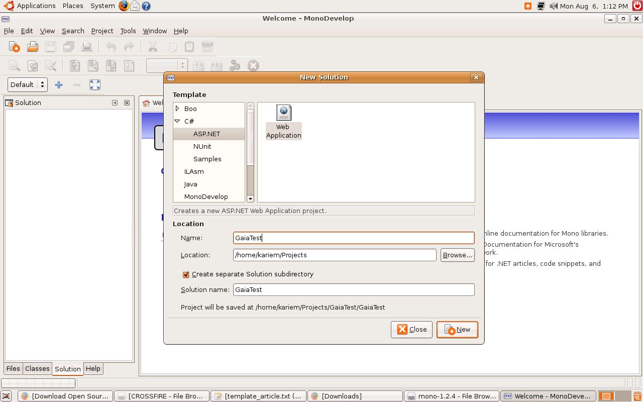This screenshot has width=643, height=402.
Task: Open the Default layout dropdown
Action: click(28, 84)
